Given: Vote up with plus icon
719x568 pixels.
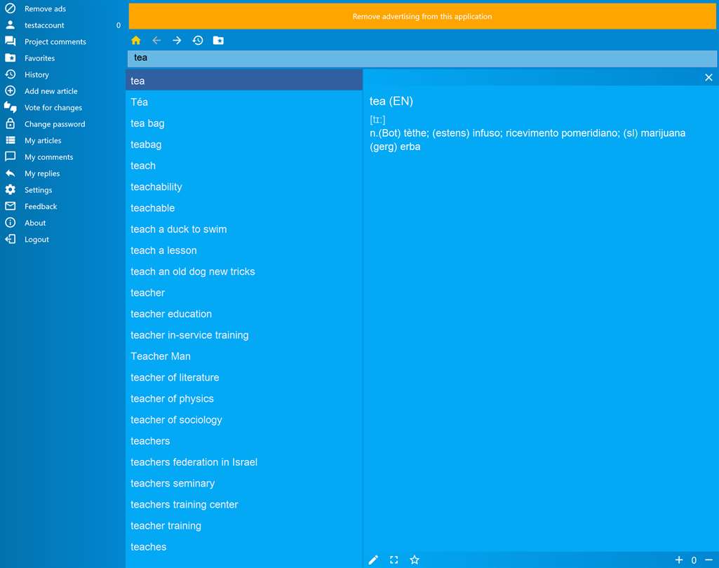Looking at the screenshot, I should 679,560.
